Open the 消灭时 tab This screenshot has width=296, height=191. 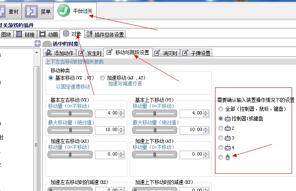[166, 53]
